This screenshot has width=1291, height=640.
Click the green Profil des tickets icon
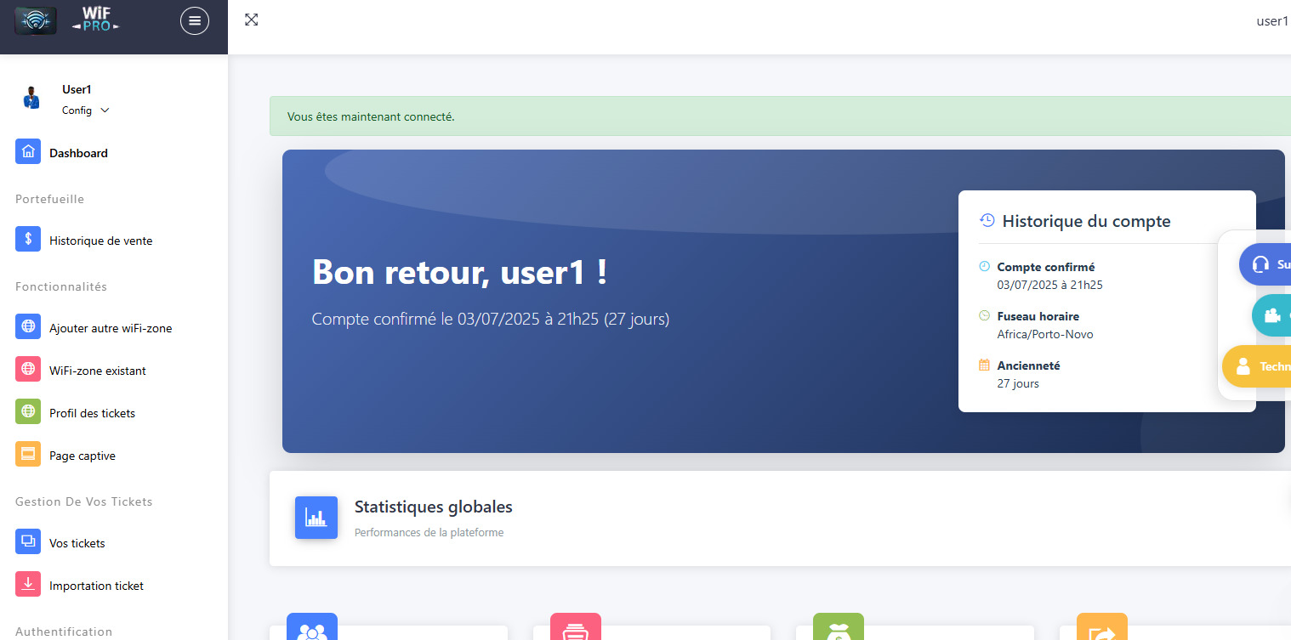[x=28, y=411]
